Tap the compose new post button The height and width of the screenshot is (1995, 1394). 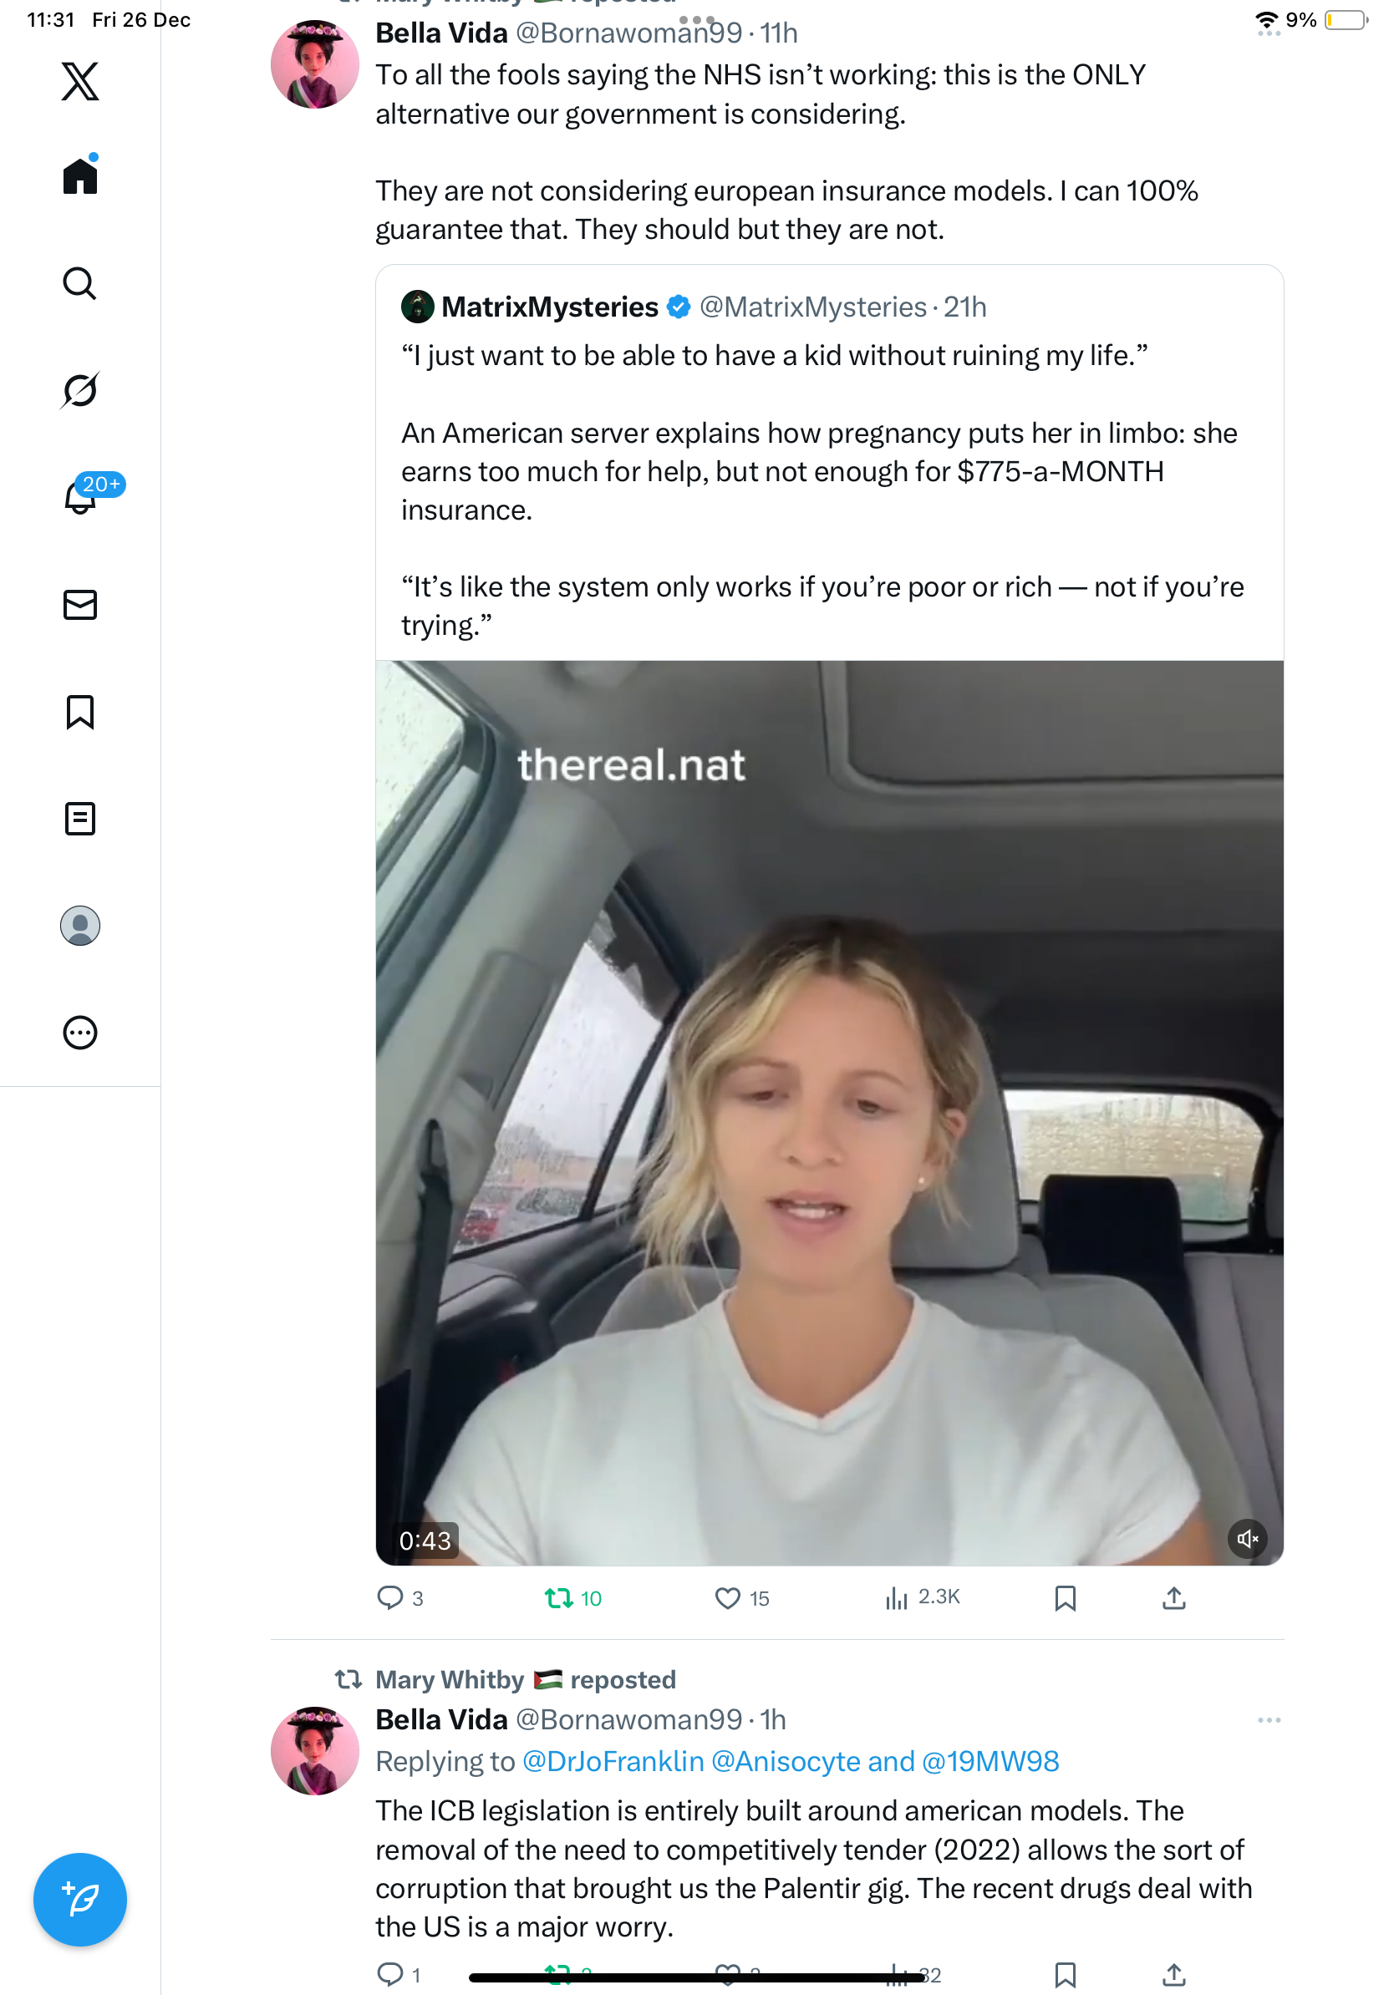click(x=80, y=1899)
